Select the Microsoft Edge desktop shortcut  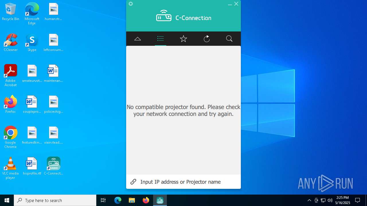32,14
